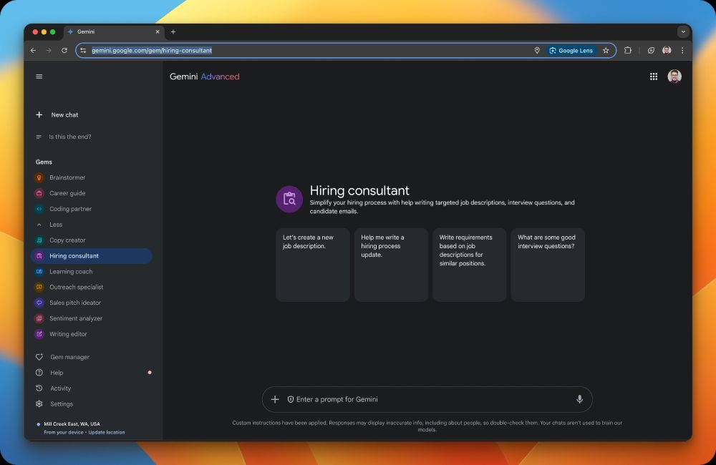Image resolution: width=716 pixels, height=465 pixels.
Task: Click the shield icon in prompt box
Action: click(x=291, y=400)
